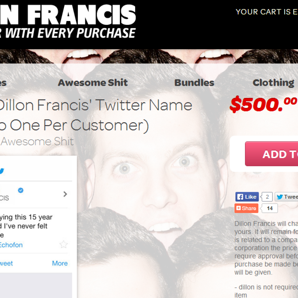This screenshot has height=298, width=298.
Task: Click the Facebook like count bubble showing 2
Action: pyautogui.click(x=267, y=197)
